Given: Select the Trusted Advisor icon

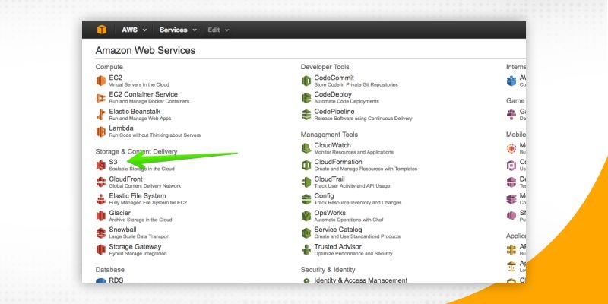Looking at the screenshot, I should pyautogui.click(x=306, y=249).
